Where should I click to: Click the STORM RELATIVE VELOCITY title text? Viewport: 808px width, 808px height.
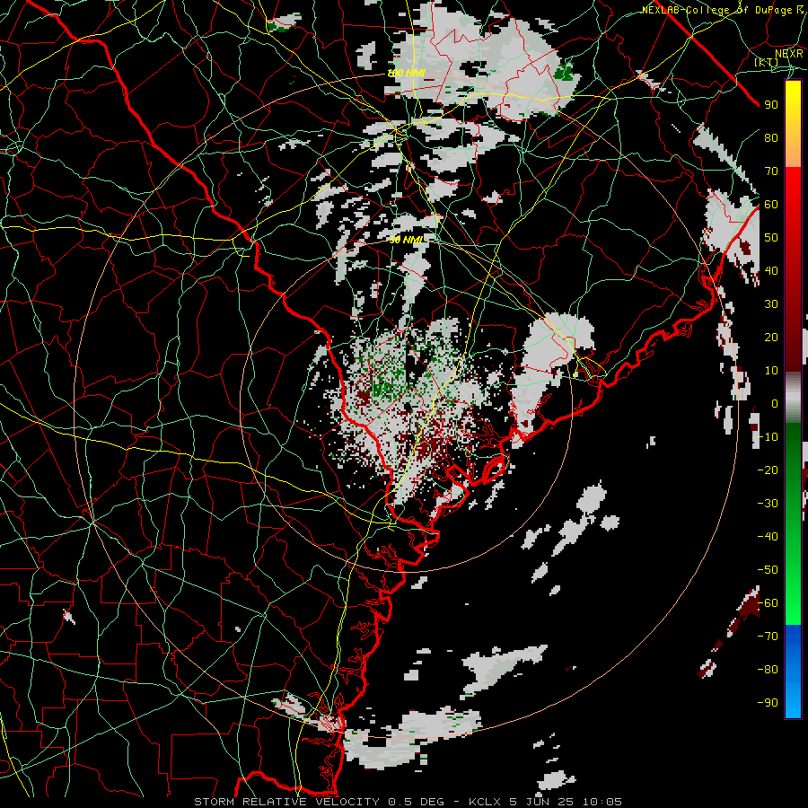(286, 802)
